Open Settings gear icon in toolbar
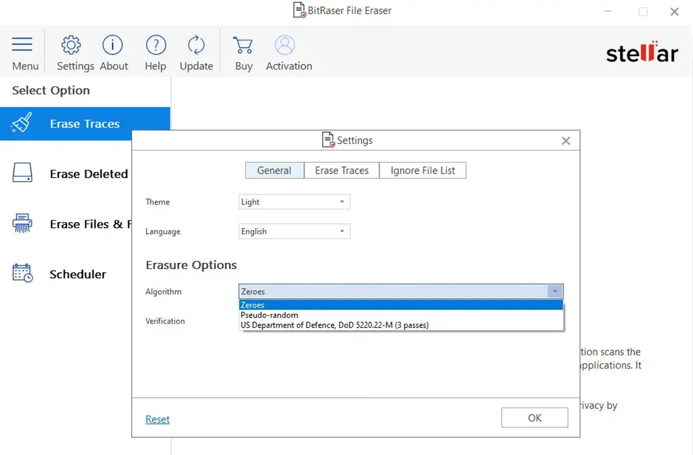Image resolution: width=693 pixels, height=455 pixels. click(x=71, y=44)
